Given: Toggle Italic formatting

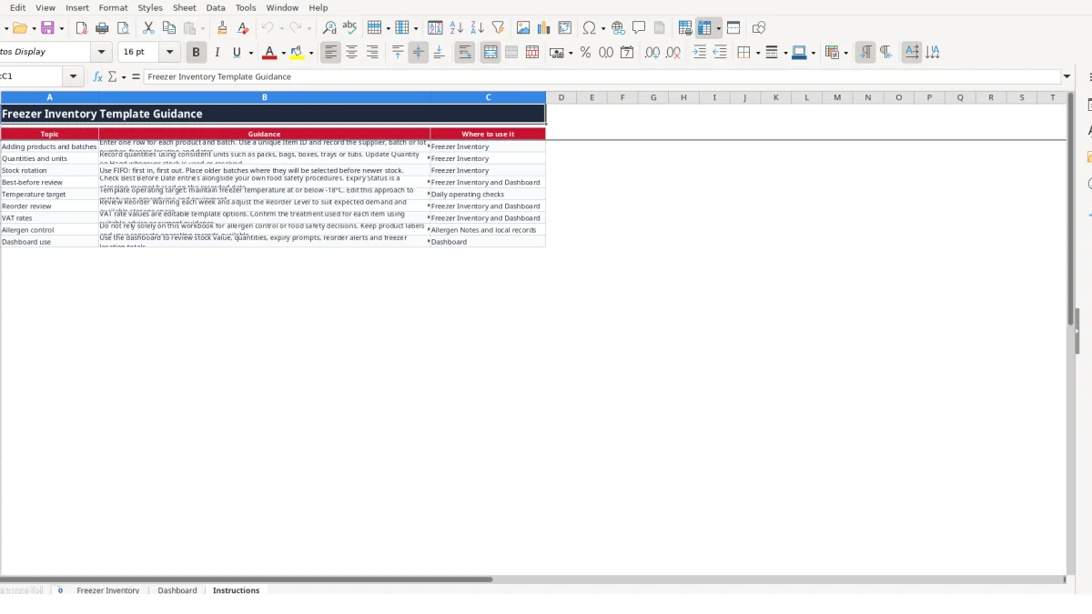Looking at the screenshot, I should pos(217,53).
